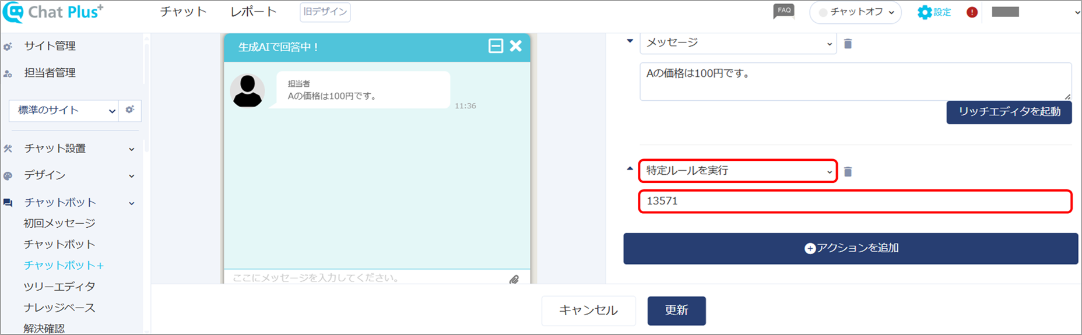1082x335 pixels.
Task: Collapse the チャットボット menu chevron
Action: pos(132,203)
